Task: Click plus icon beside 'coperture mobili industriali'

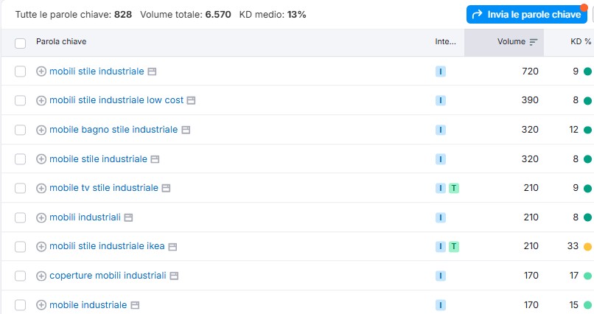Action: tap(41, 276)
